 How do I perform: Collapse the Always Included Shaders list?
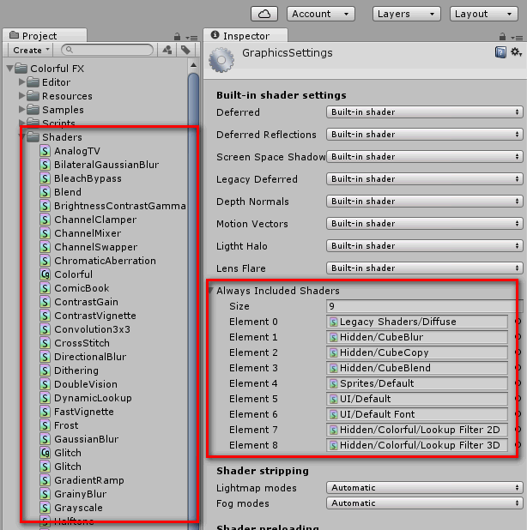[211, 291]
